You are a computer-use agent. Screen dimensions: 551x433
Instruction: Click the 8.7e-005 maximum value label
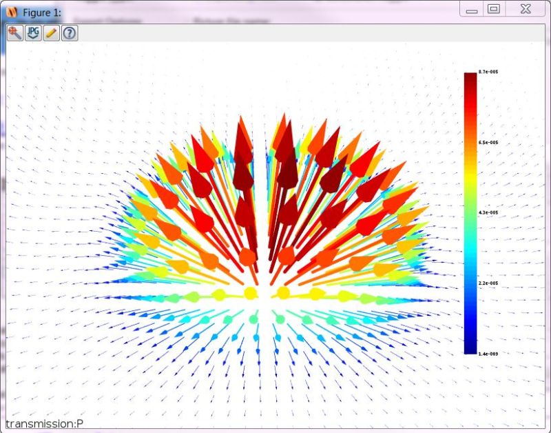pos(490,71)
